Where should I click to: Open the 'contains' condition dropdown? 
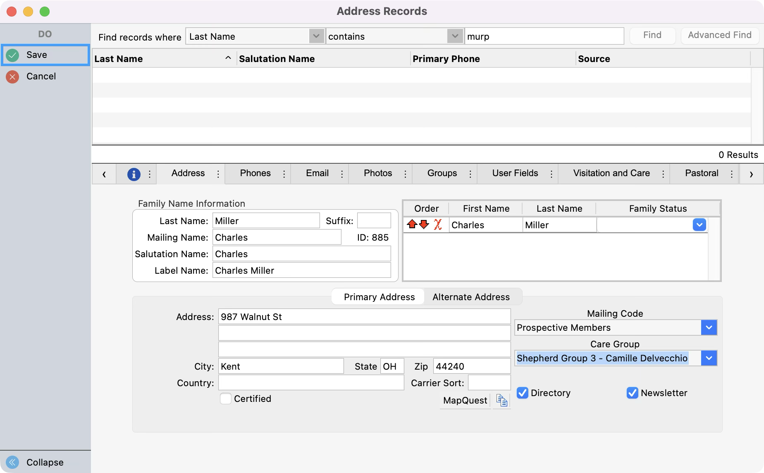coord(455,36)
